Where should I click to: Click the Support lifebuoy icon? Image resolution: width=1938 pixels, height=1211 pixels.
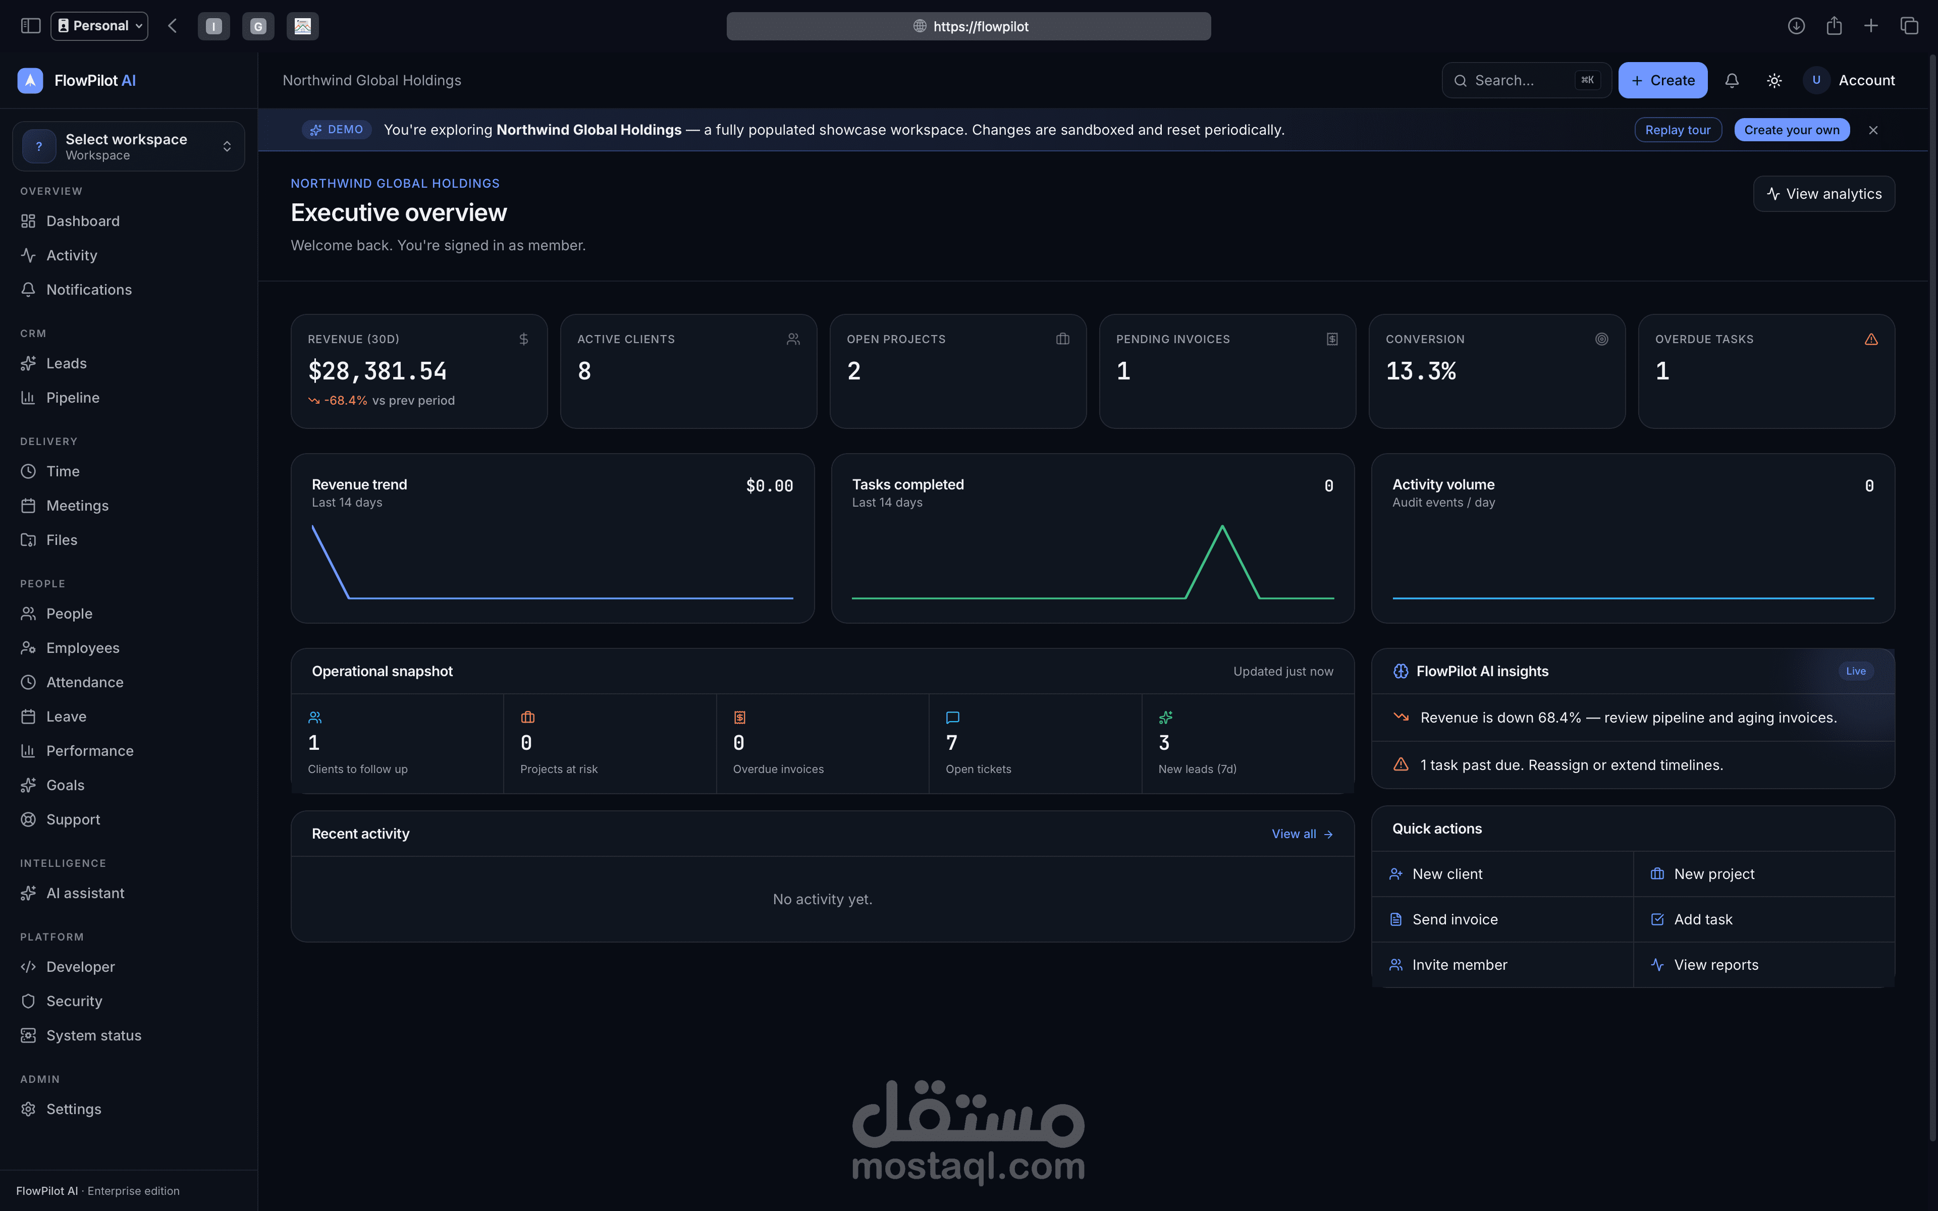tap(28, 820)
